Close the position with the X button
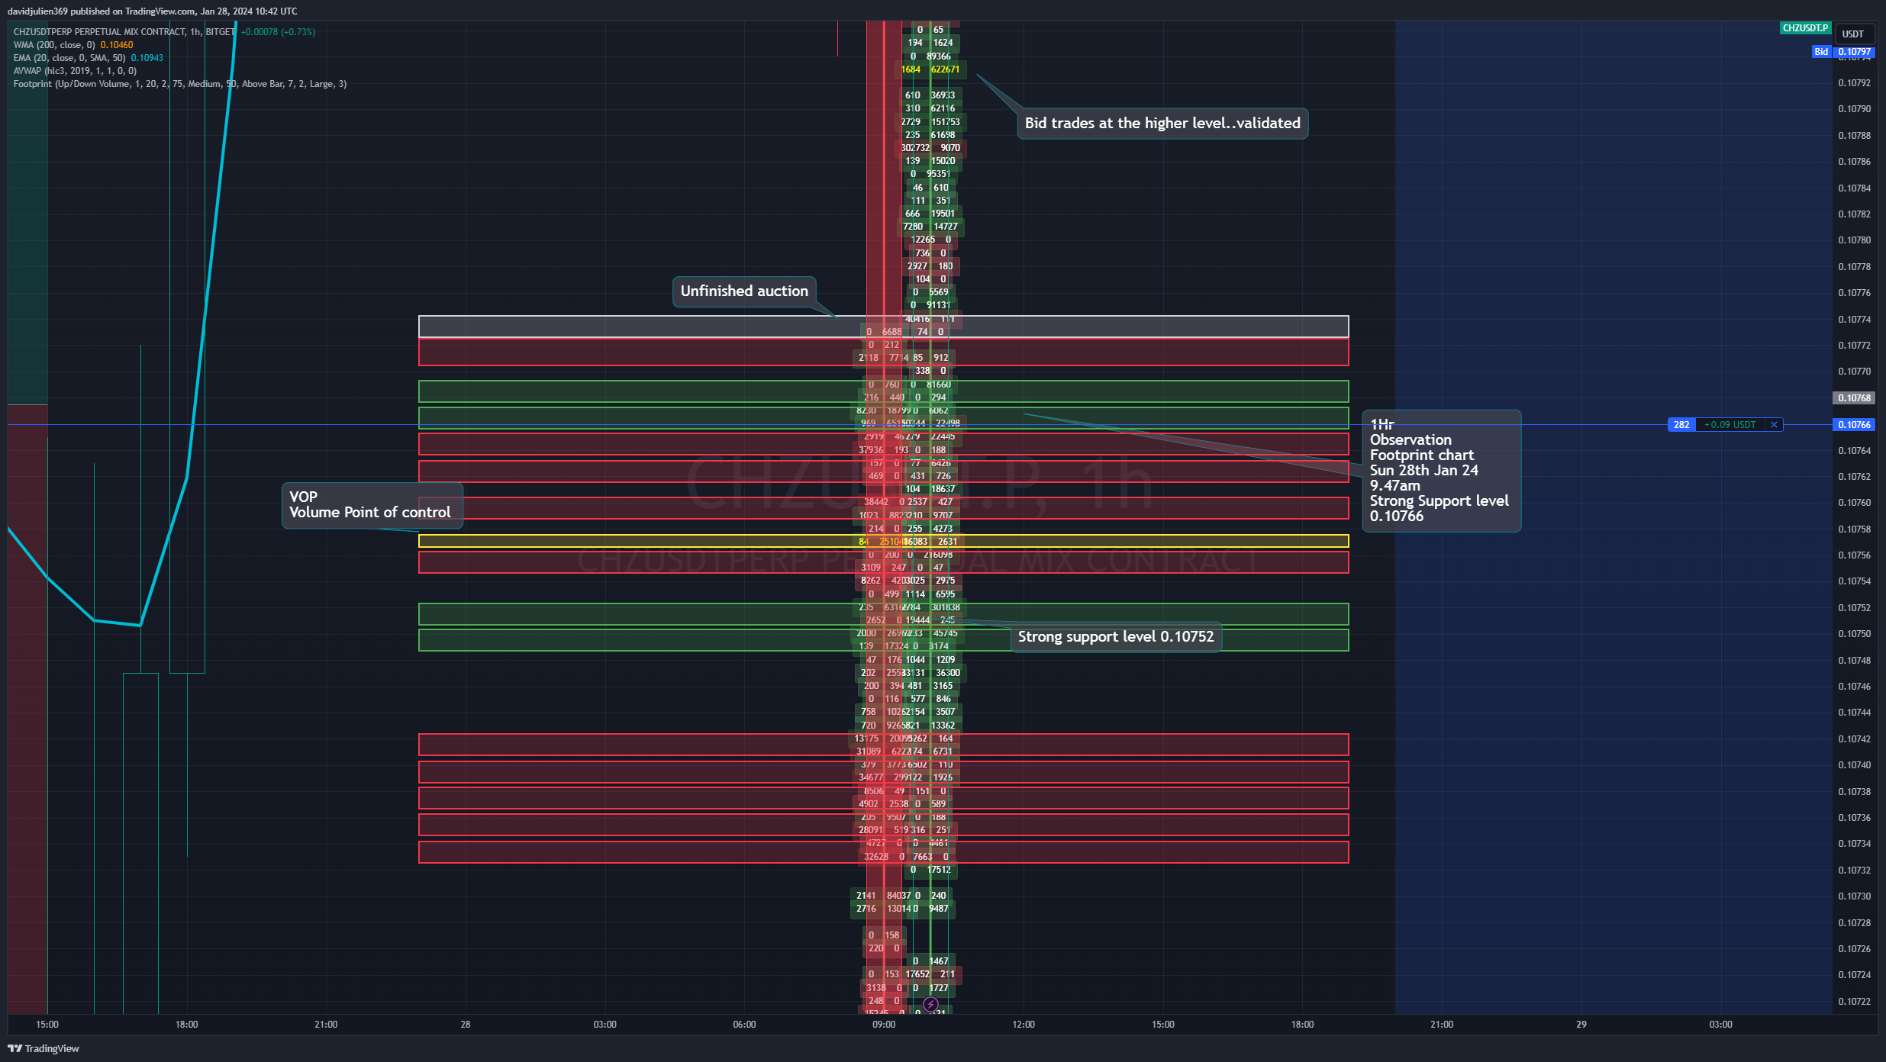The image size is (1886, 1062). click(x=1774, y=425)
